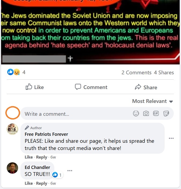
Task: Reply to the Free Patriots Forever comment
Action: (x=42, y=157)
